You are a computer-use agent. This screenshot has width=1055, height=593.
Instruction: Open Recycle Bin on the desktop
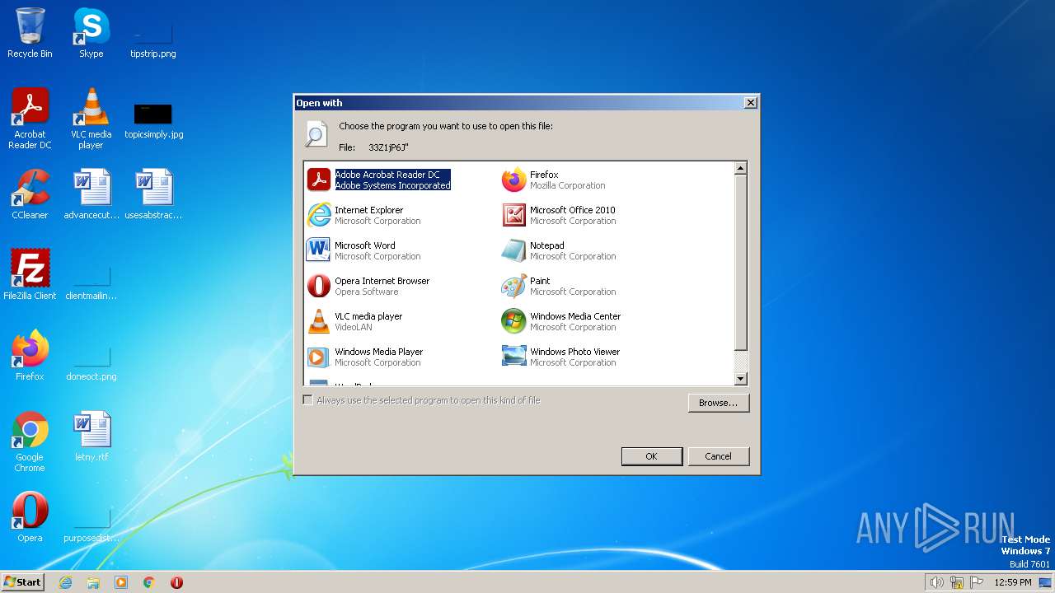pyautogui.click(x=30, y=33)
